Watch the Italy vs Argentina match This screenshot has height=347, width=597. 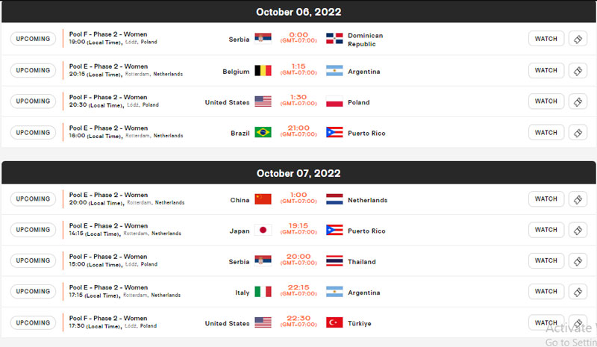546,291
